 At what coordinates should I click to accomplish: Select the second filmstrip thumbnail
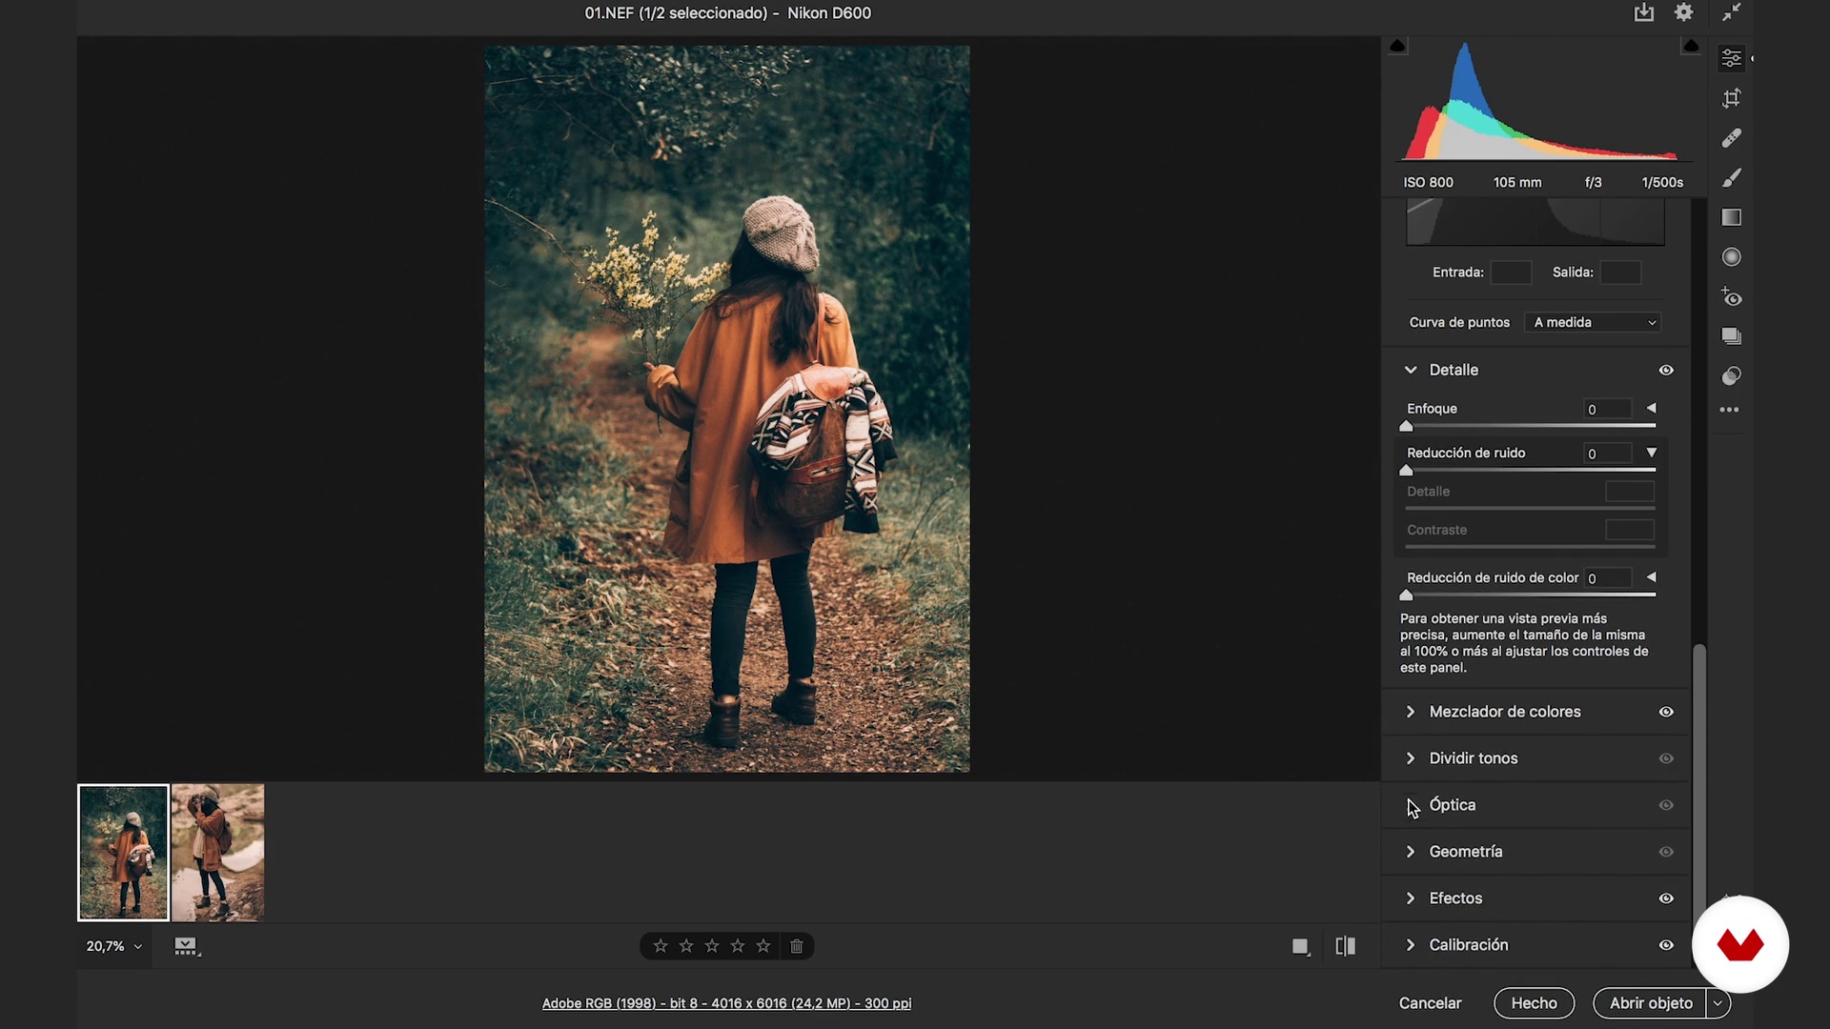click(x=218, y=853)
